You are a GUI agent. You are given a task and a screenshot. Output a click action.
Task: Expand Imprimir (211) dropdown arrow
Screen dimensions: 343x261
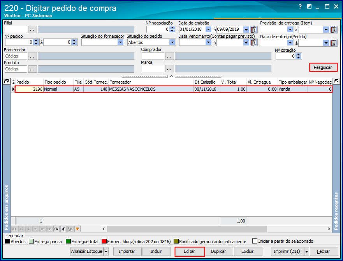306,251
